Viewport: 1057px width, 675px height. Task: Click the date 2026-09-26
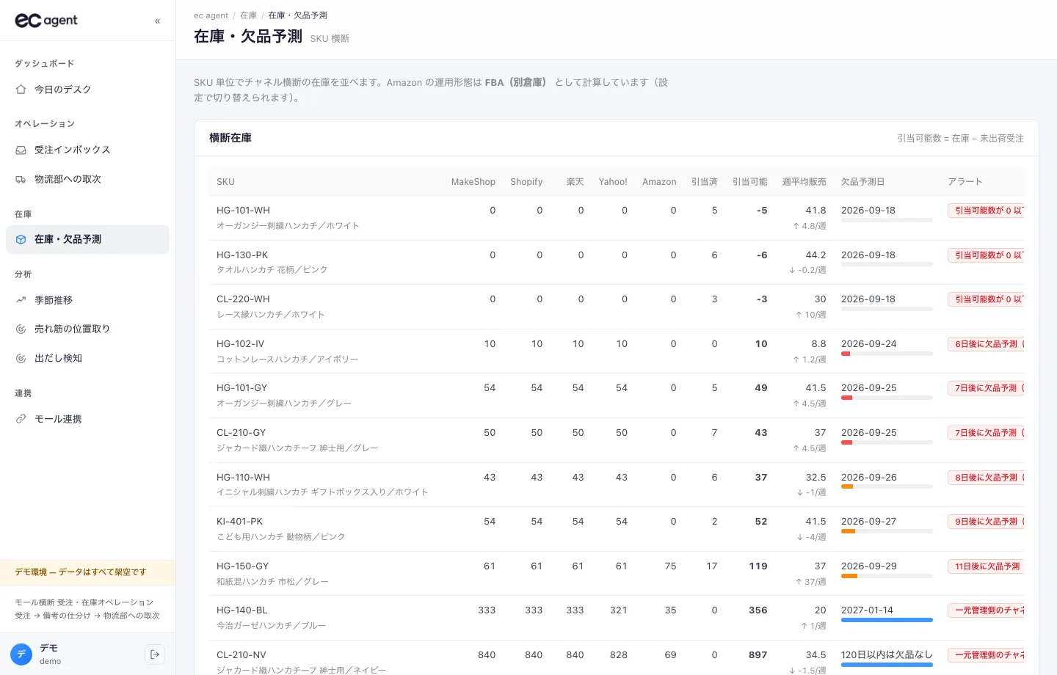[x=868, y=478]
